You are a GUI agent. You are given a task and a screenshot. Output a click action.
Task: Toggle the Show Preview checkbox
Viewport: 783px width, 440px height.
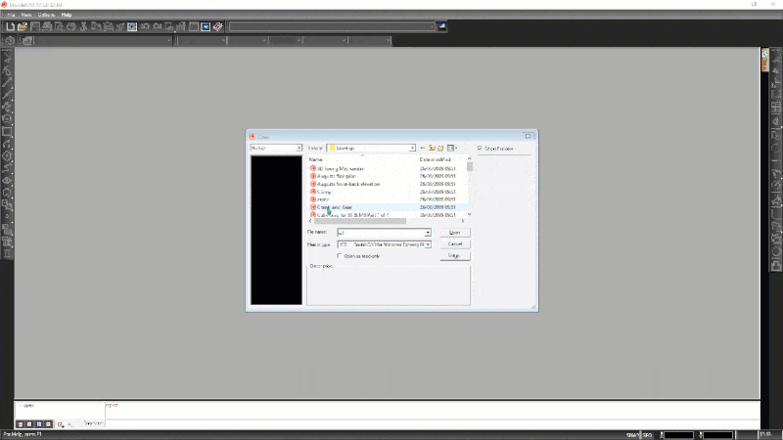pos(481,149)
